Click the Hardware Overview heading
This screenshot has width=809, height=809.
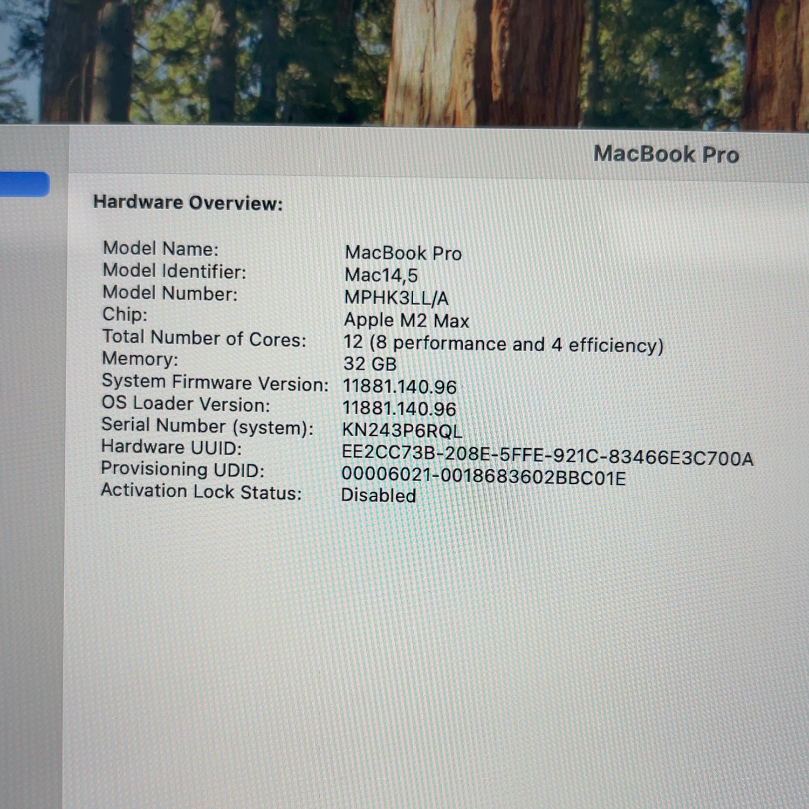pos(188,203)
